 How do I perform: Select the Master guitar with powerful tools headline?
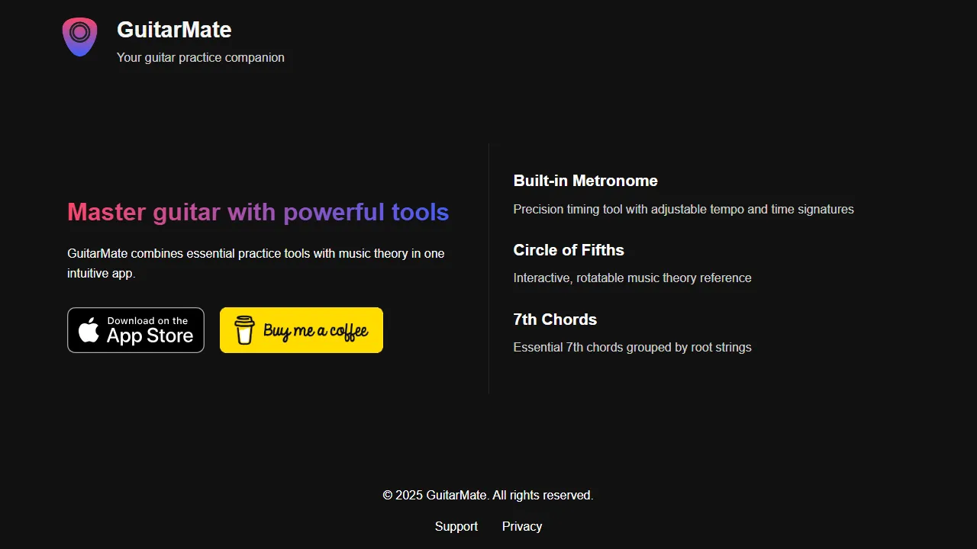(258, 212)
